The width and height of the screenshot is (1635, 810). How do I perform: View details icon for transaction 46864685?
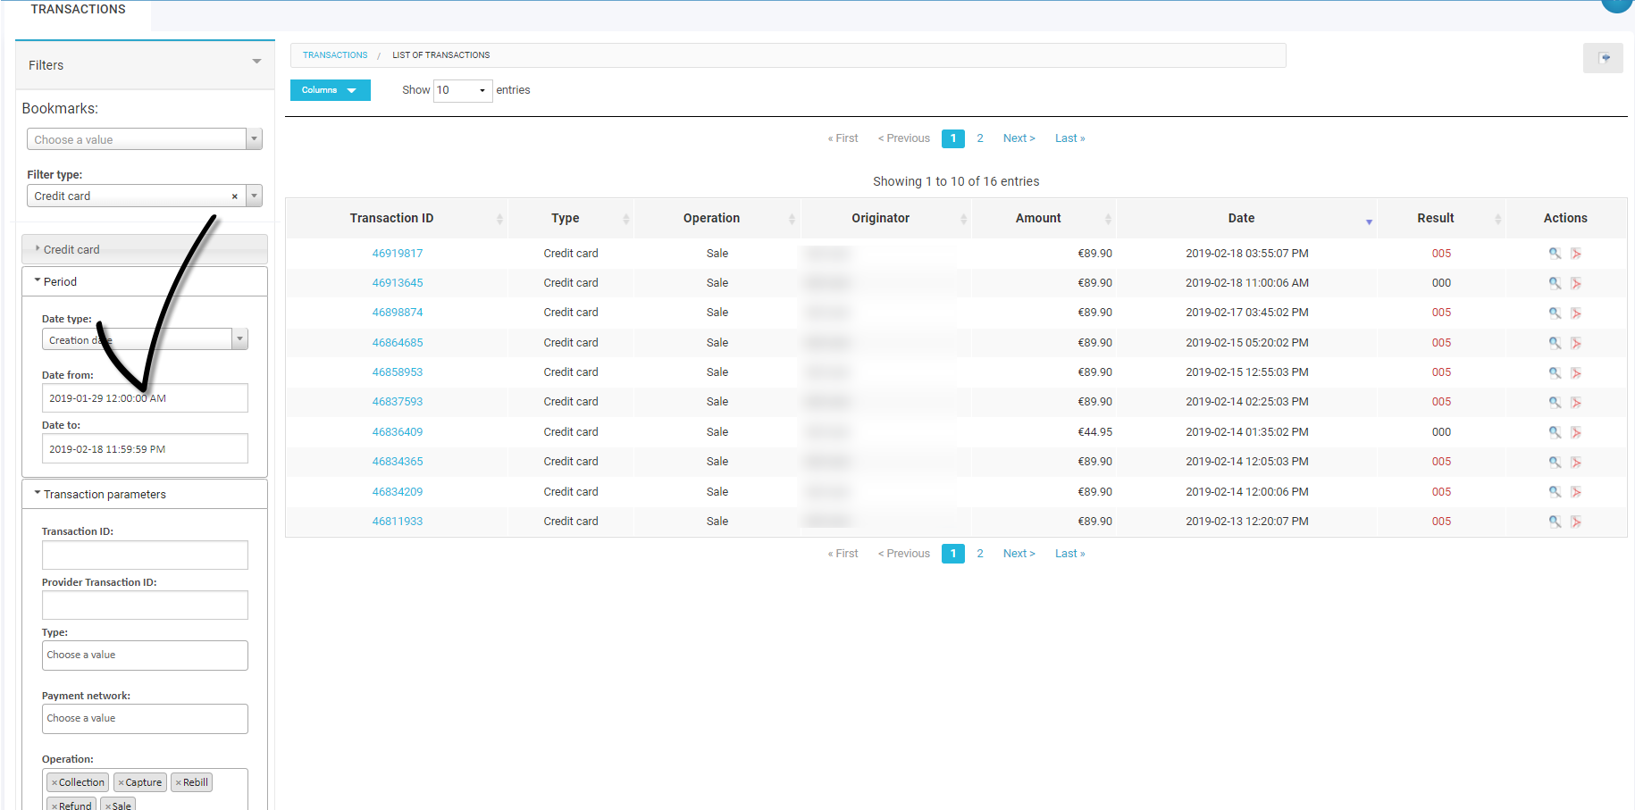click(x=1555, y=343)
